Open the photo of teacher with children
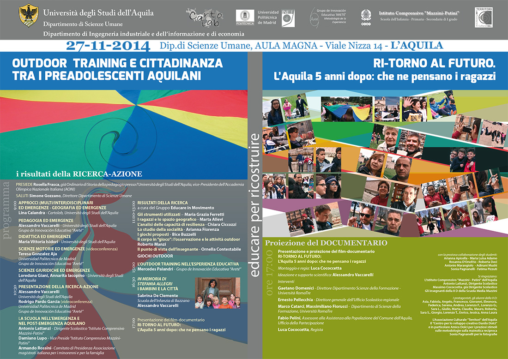508x359 pixels. (217, 293)
